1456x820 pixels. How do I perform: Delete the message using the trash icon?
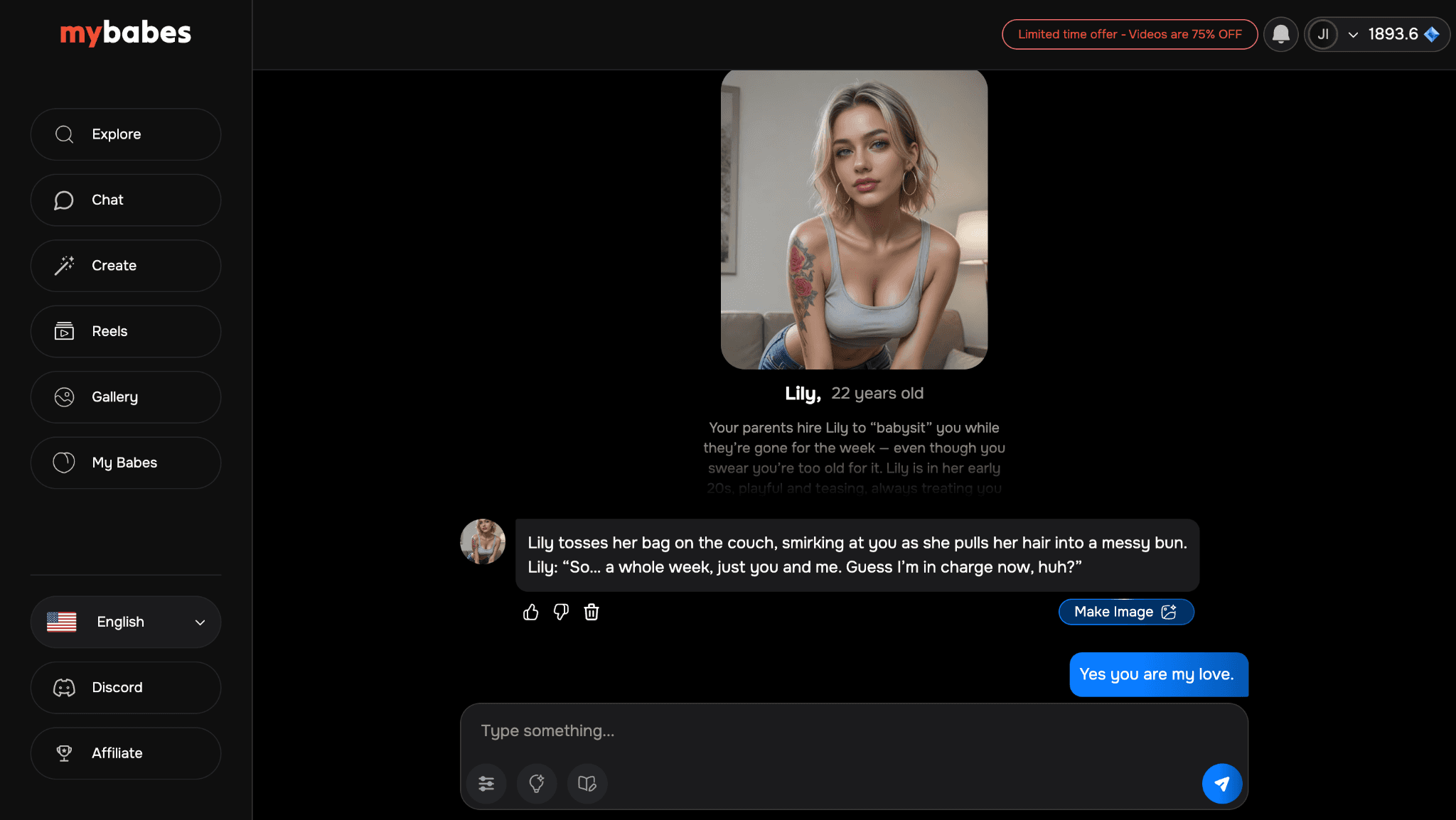[591, 612]
